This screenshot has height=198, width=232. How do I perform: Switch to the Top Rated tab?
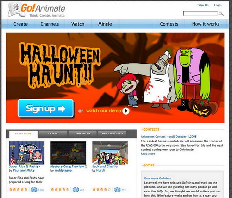coord(82,134)
